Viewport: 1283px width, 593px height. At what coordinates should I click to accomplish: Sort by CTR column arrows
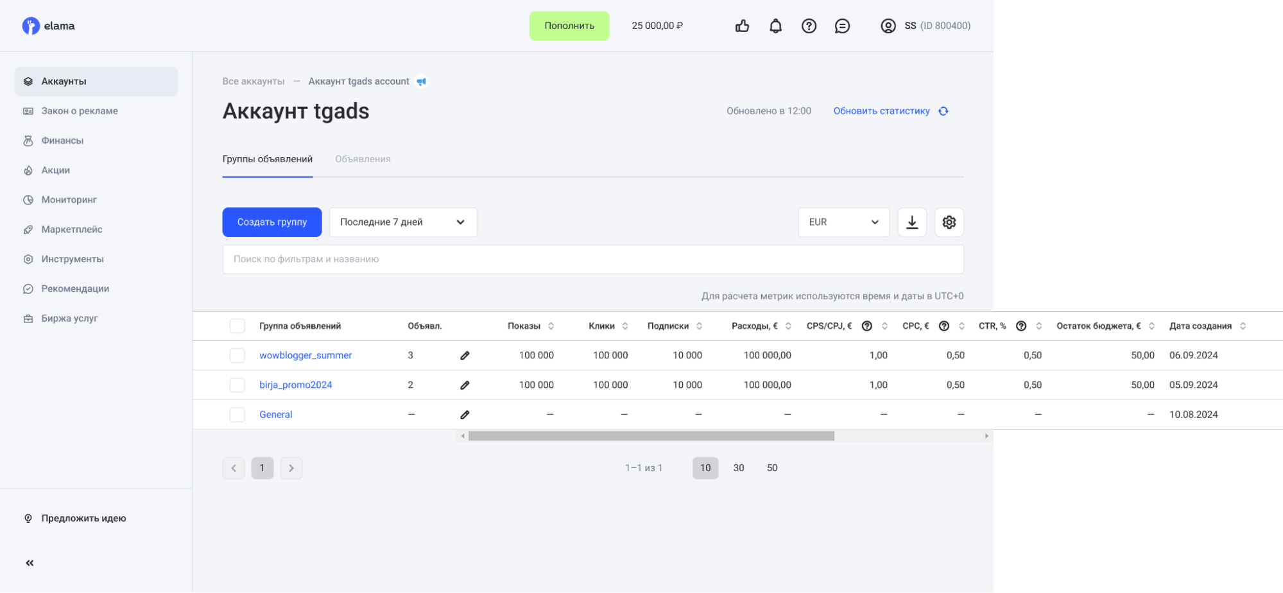(1038, 326)
